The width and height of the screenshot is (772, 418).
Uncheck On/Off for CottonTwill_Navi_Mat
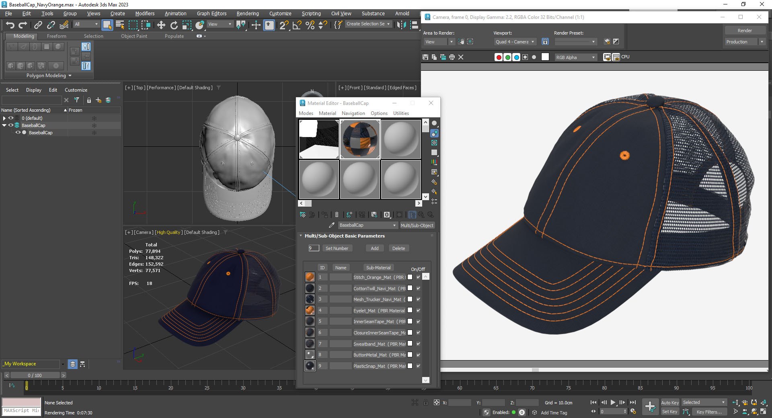[418, 288]
